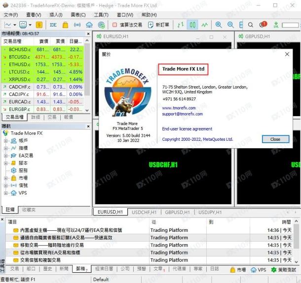Click the VPS button in Toolbox bar
301x283 pixels.
tap(258, 270)
